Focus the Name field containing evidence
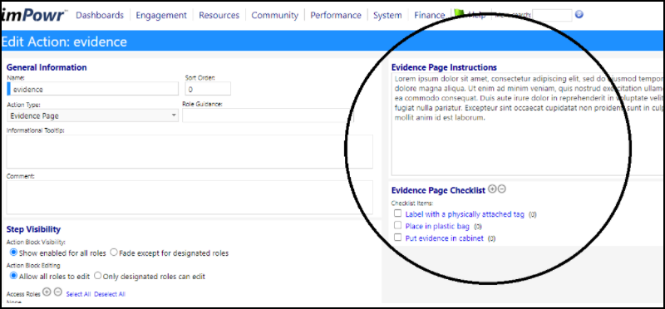This screenshot has width=665, height=309. coord(93,89)
